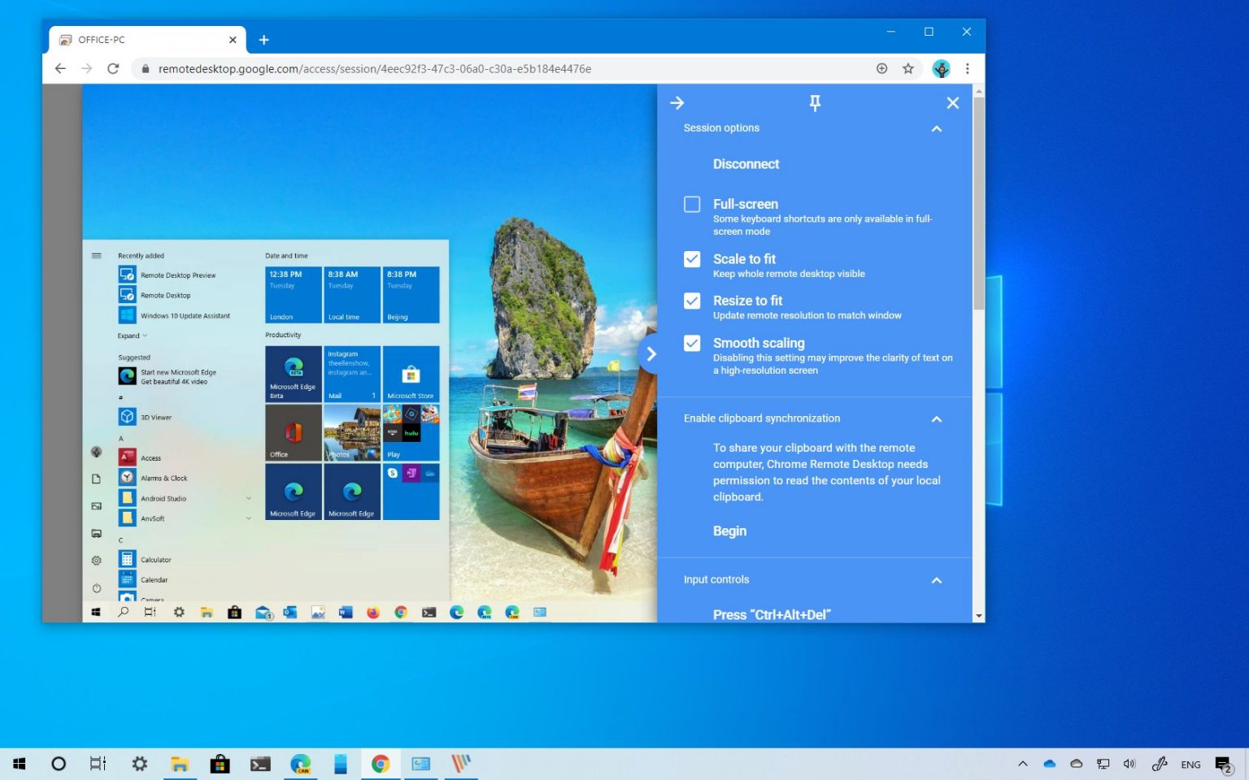Open Word on the remote taskbar

click(346, 613)
